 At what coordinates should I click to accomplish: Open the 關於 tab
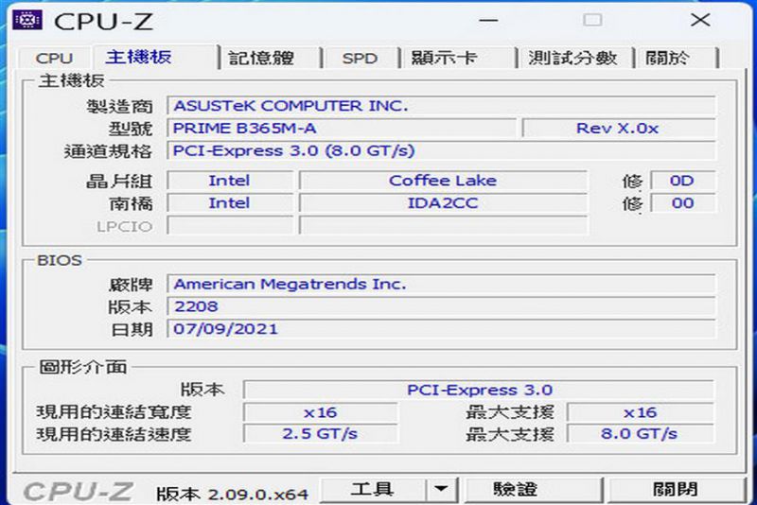(x=668, y=59)
